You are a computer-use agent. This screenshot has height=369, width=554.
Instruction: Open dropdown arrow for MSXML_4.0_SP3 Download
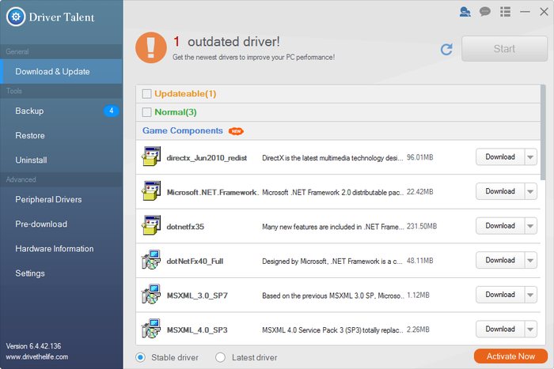(530, 329)
